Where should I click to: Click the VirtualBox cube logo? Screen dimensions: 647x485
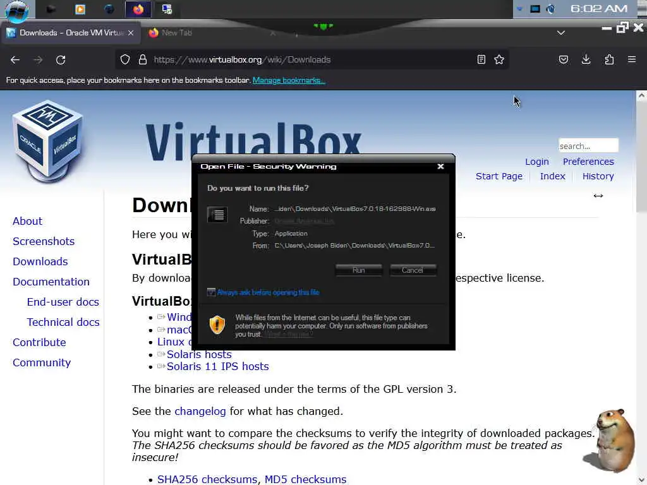tap(48, 141)
